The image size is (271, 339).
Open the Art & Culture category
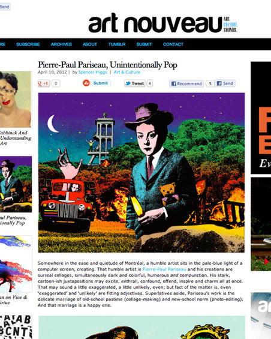coord(127,72)
